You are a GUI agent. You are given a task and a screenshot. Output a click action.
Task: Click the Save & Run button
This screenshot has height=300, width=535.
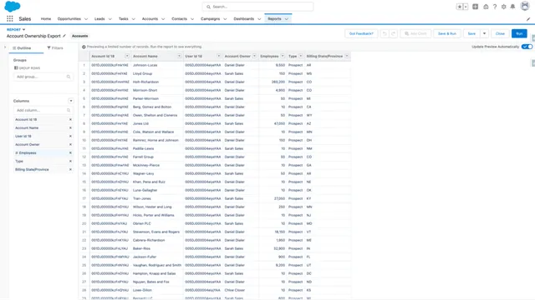447,33
